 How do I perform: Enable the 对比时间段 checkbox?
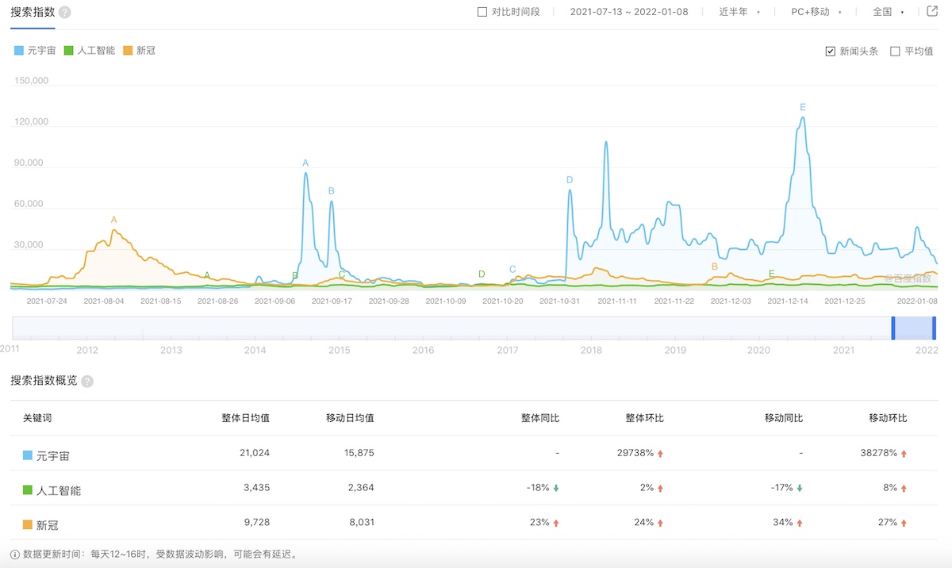[x=482, y=12]
